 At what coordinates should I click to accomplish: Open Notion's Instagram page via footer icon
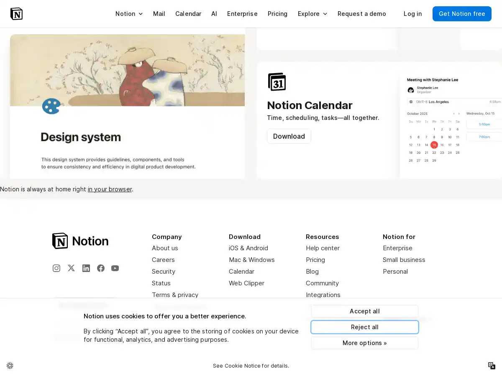56,268
